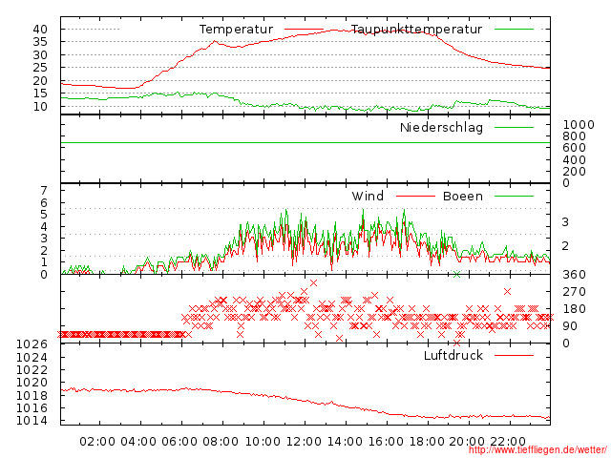Click the 22:00 time axis label
The width and height of the screenshot is (611, 458).
coord(508,442)
